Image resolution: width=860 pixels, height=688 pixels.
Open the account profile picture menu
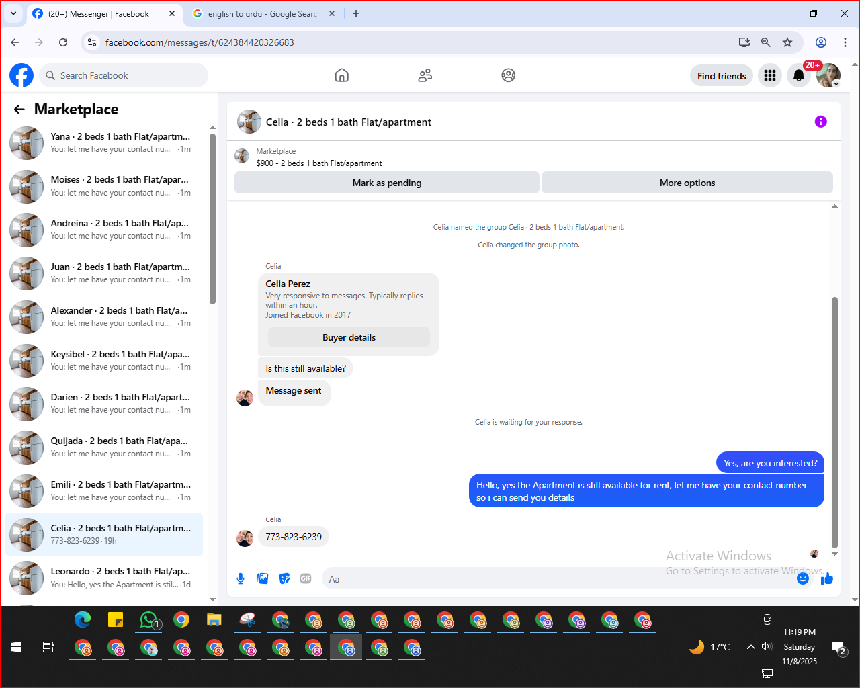(828, 75)
